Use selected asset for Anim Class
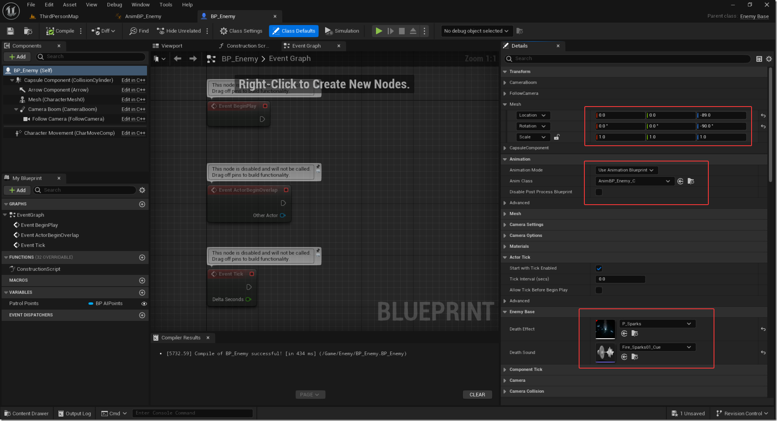The image size is (777, 421). click(680, 181)
